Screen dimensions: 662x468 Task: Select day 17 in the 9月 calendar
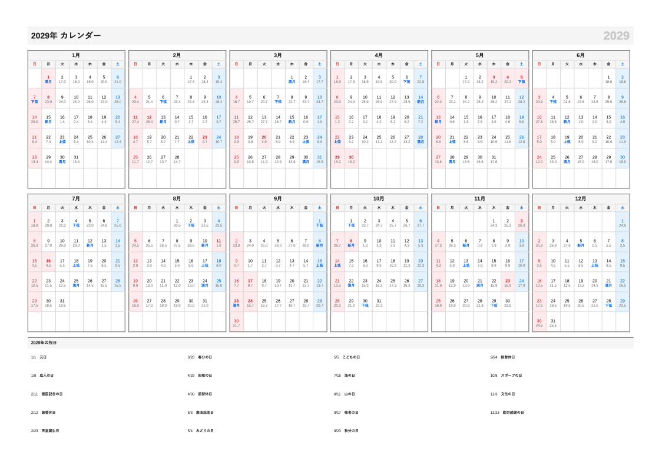tap(250, 282)
